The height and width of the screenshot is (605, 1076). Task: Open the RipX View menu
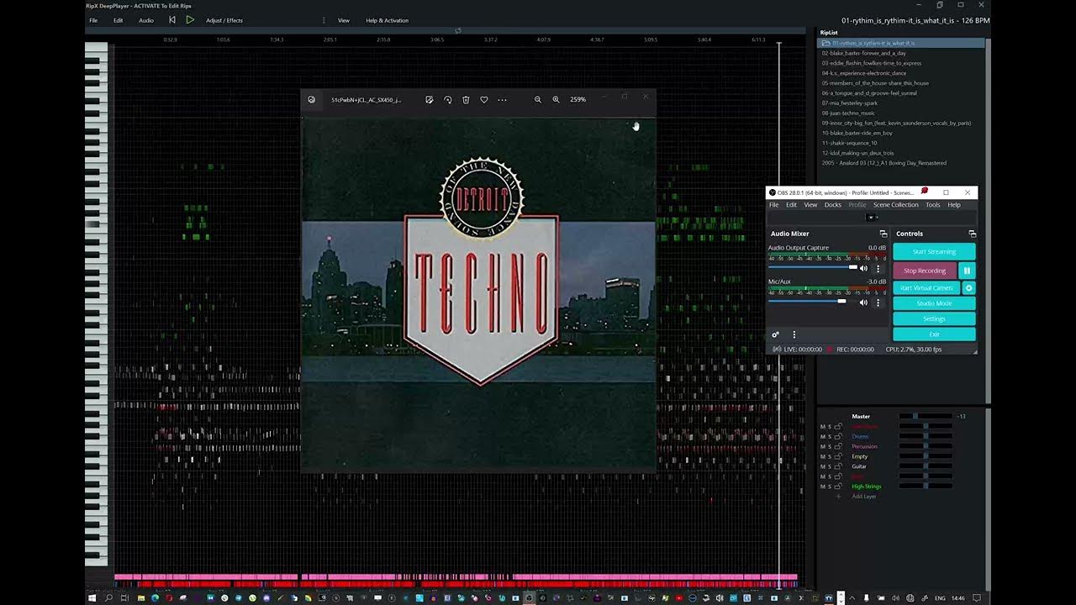[x=344, y=20]
